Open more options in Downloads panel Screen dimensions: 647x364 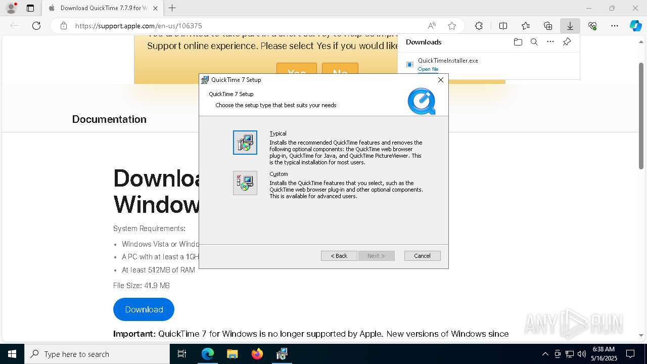(550, 42)
